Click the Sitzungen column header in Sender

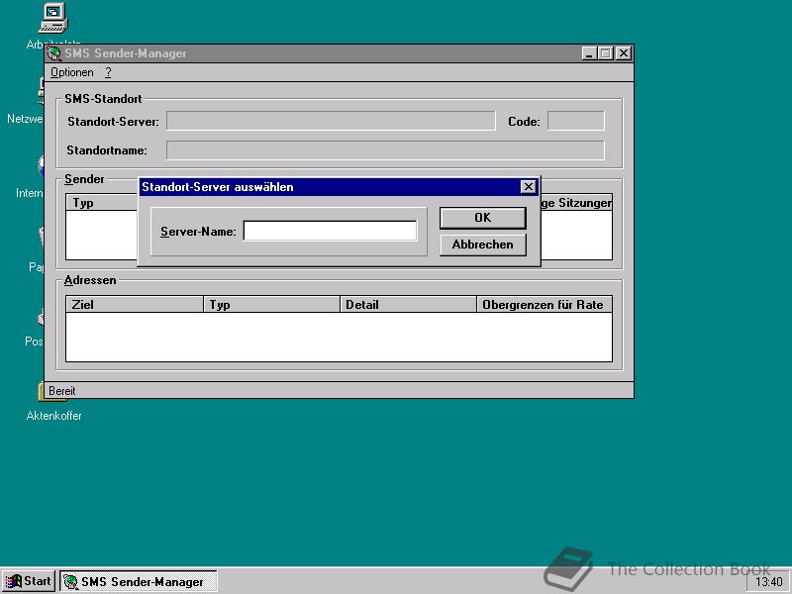576,203
